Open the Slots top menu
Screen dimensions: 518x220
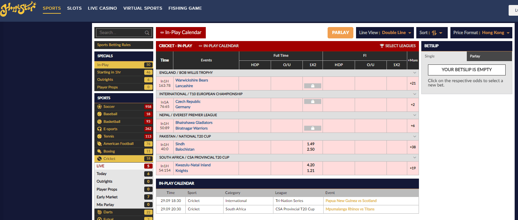coord(74,8)
